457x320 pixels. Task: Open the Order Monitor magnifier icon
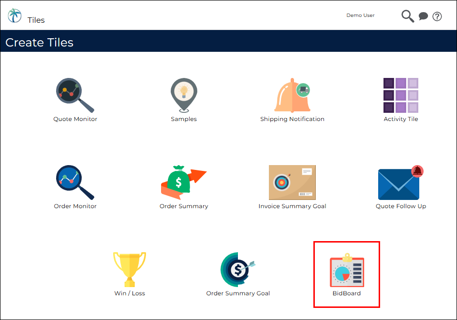coord(75,183)
